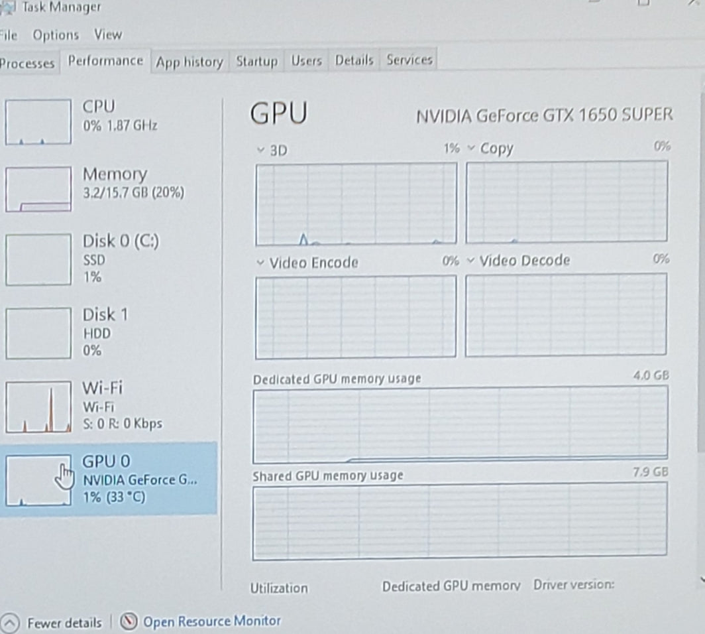Open the File menu

(8, 35)
